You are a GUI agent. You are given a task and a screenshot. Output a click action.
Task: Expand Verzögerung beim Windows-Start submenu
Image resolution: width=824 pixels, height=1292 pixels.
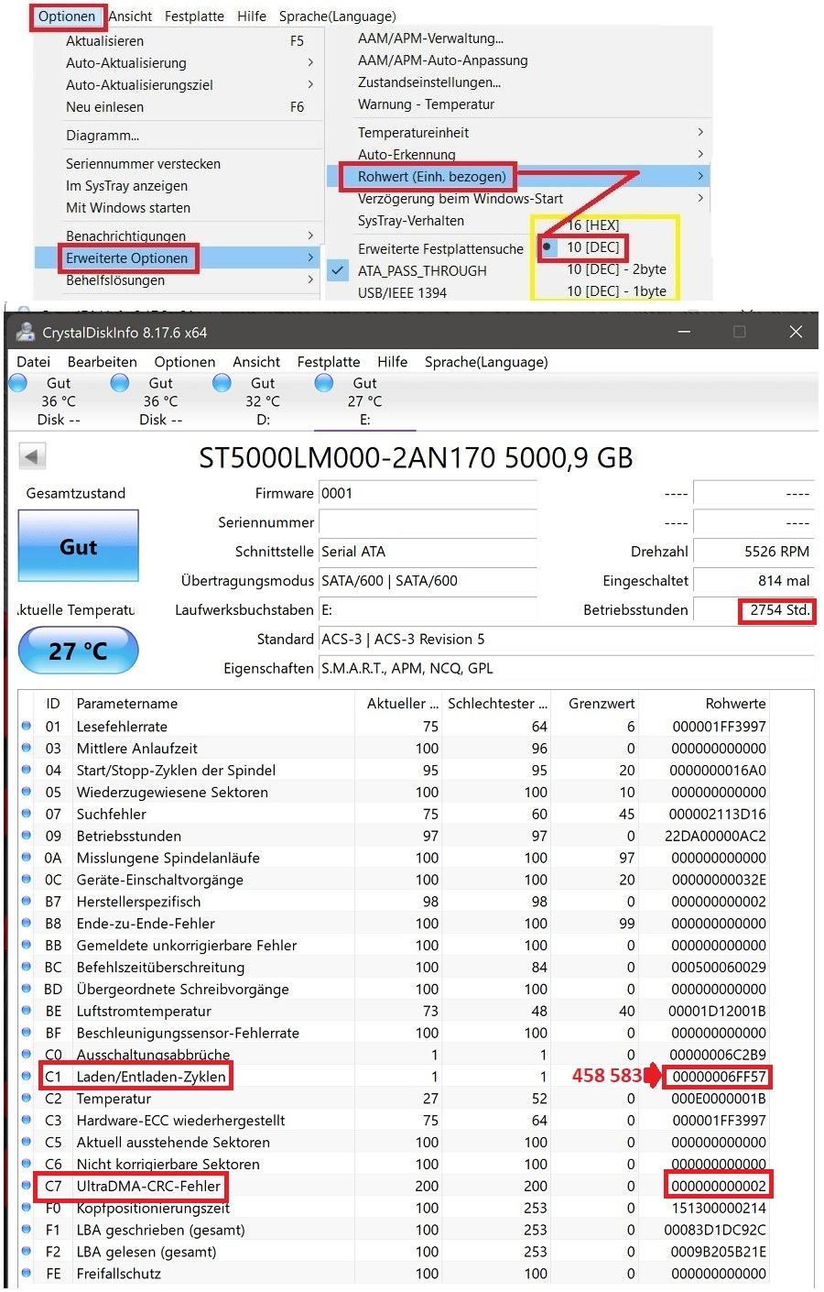coord(700,199)
